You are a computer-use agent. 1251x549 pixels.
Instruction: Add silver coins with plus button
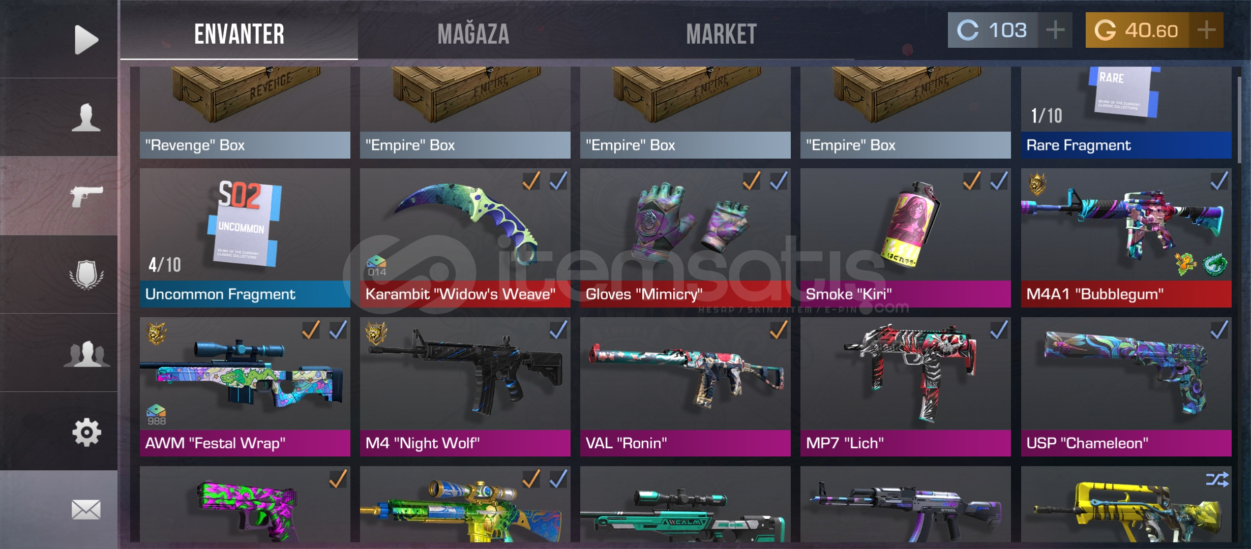click(1055, 30)
